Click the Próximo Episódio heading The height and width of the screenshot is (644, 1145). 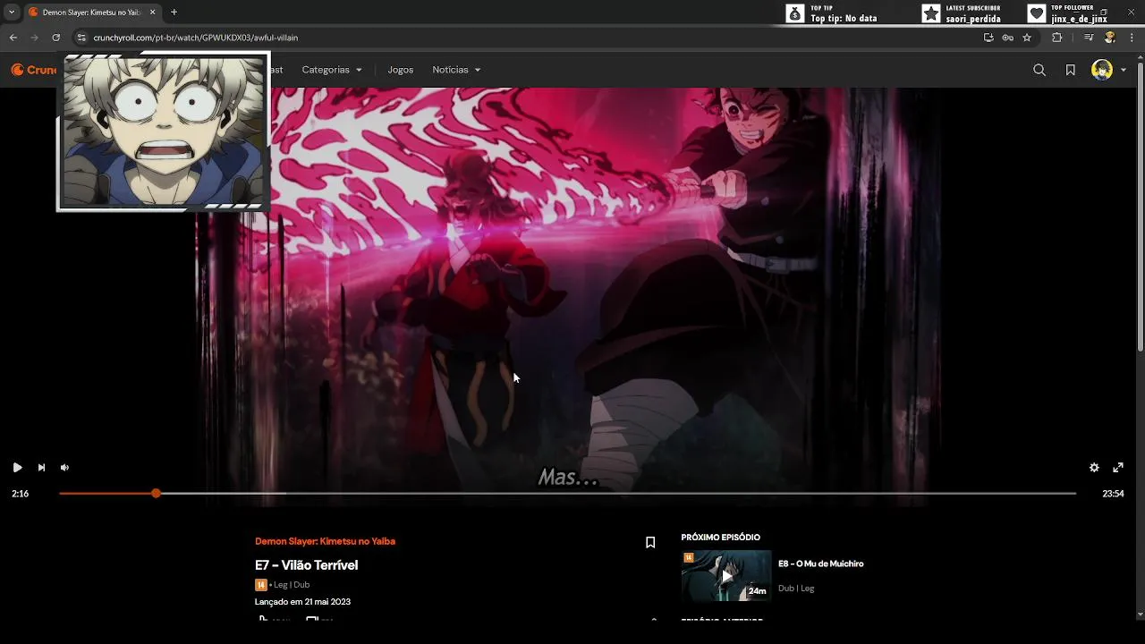pyautogui.click(x=720, y=538)
